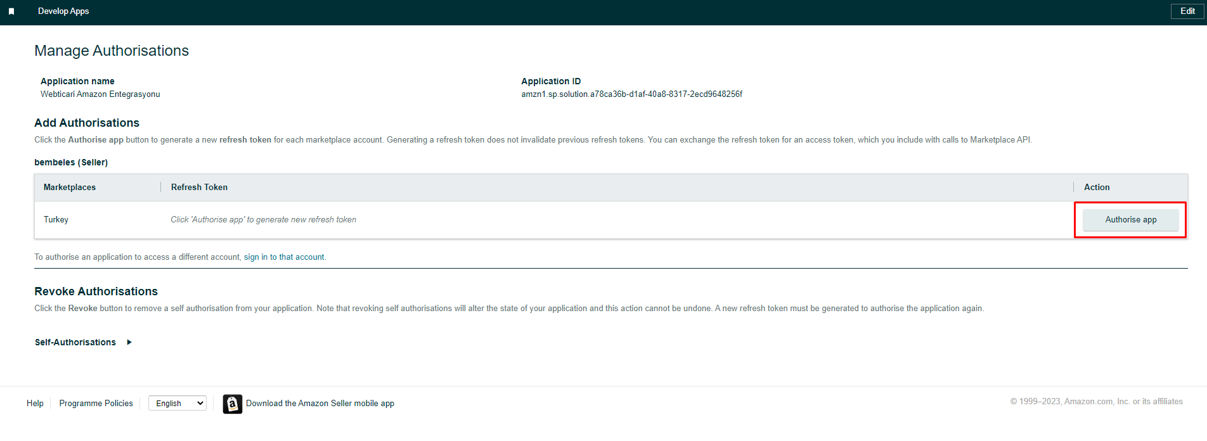Click the Amazon Seller mobile app icon
Image resolution: width=1207 pixels, height=441 pixels.
233,404
